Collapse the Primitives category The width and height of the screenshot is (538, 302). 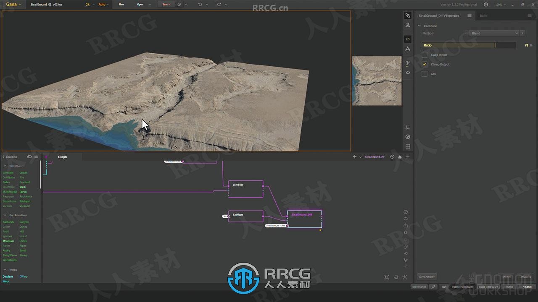click(5, 166)
